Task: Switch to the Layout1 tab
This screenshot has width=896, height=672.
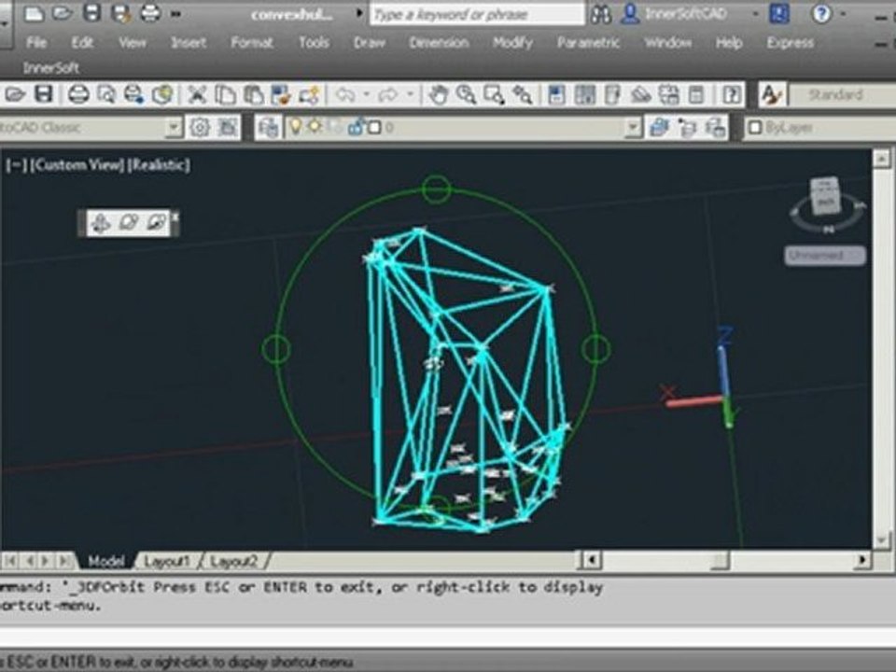Action: 166,561
